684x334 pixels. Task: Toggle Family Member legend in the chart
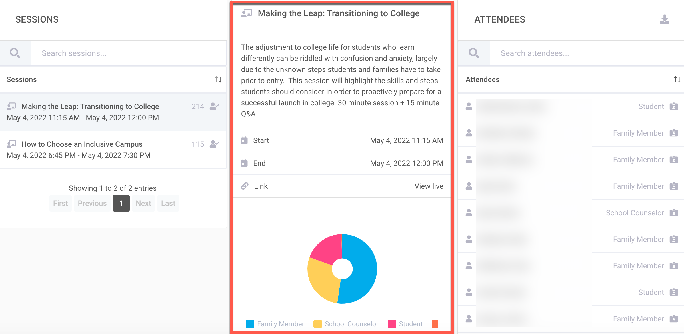point(275,324)
